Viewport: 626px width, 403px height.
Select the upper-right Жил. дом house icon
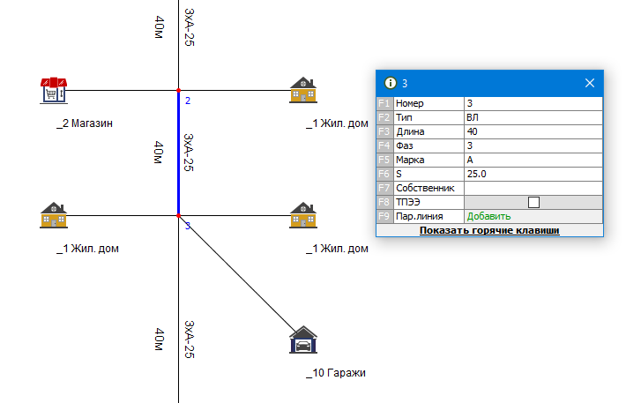click(303, 90)
